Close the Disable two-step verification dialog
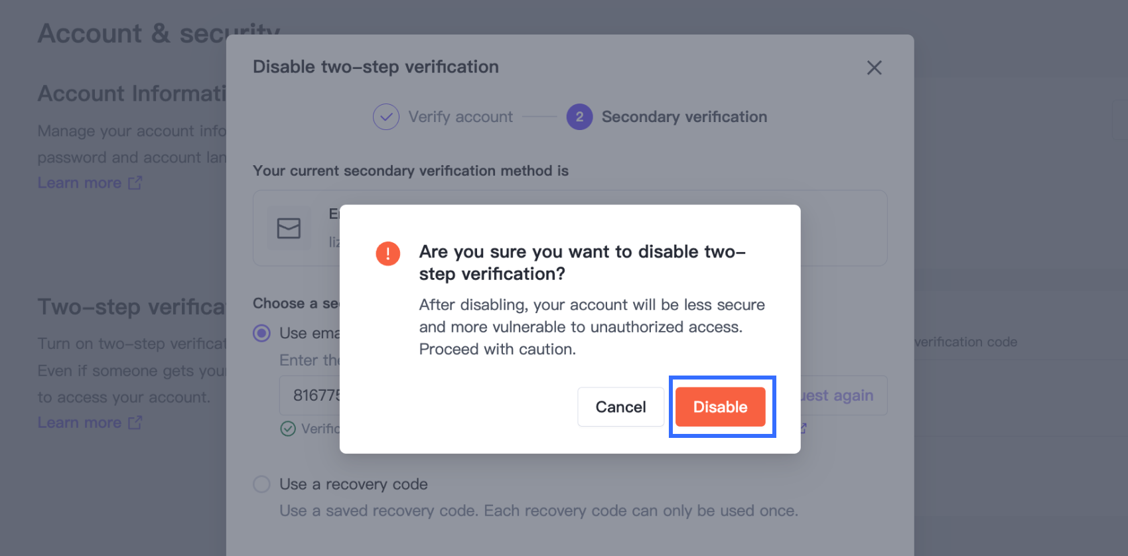 coord(874,68)
